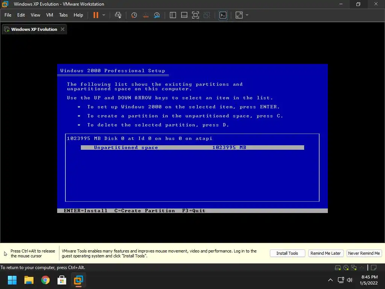The height and width of the screenshot is (289, 385).
Task: Open the File menu
Action: [x=8, y=15]
